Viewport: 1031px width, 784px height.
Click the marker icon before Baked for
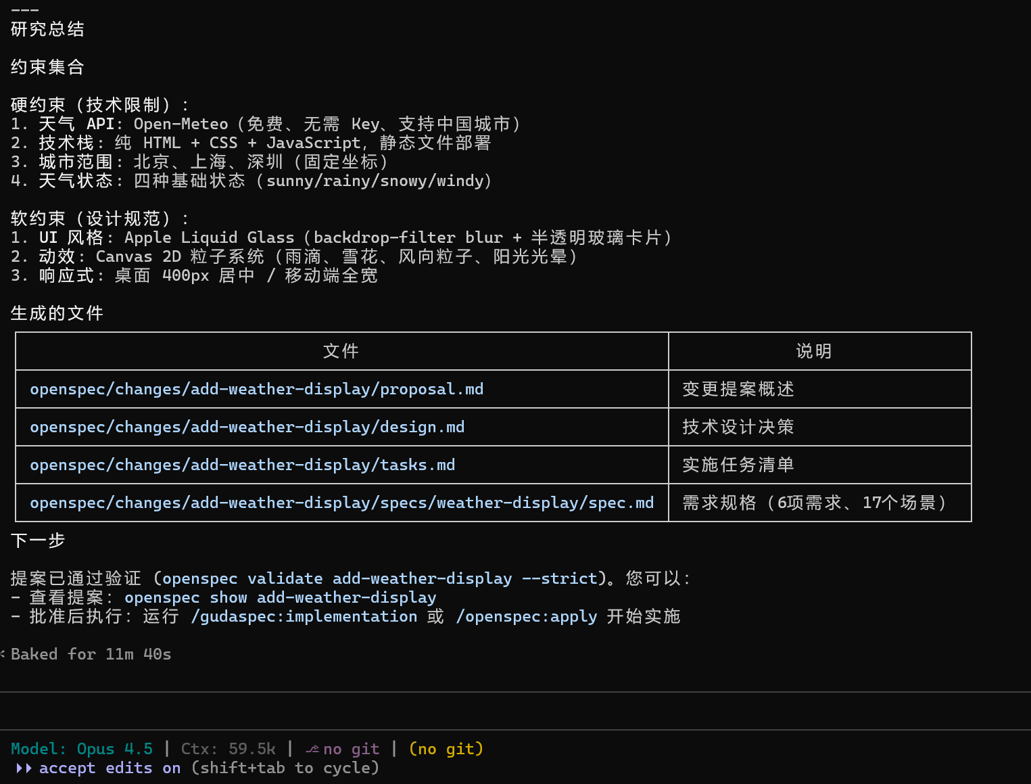click(x=3, y=654)
